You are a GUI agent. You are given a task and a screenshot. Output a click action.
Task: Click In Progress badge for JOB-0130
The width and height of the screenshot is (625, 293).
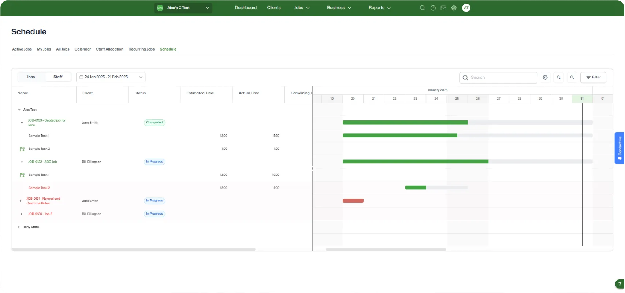pyautogui.click(x=155, y=214)
